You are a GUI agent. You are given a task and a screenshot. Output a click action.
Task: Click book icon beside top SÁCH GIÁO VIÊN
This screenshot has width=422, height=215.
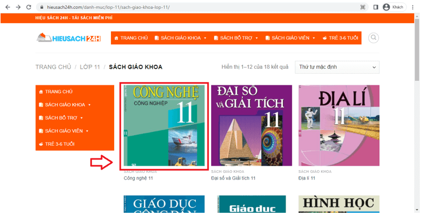pos(267,38)
